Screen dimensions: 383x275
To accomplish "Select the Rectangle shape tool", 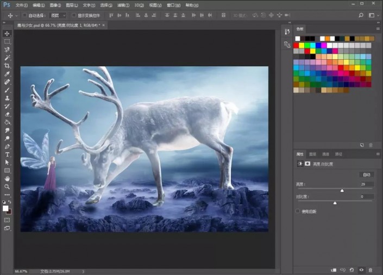I will pyautogui.click(x=7, y=171).
